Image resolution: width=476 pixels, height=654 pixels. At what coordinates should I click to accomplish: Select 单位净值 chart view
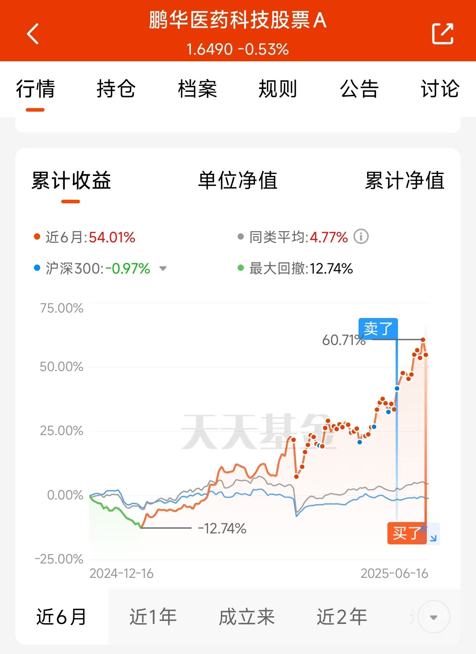[x=238, y=181]
